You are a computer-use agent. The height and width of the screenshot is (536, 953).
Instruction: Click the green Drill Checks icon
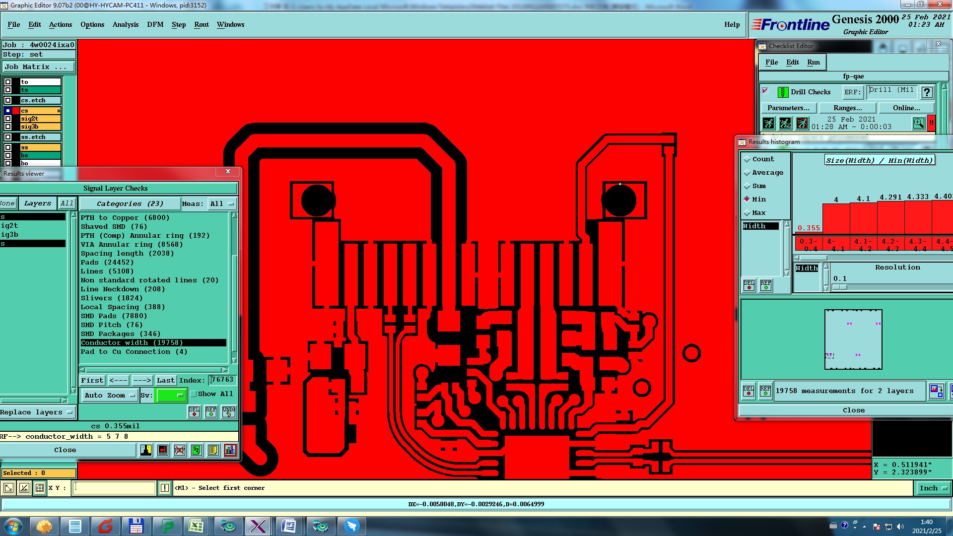pos(783,92)
